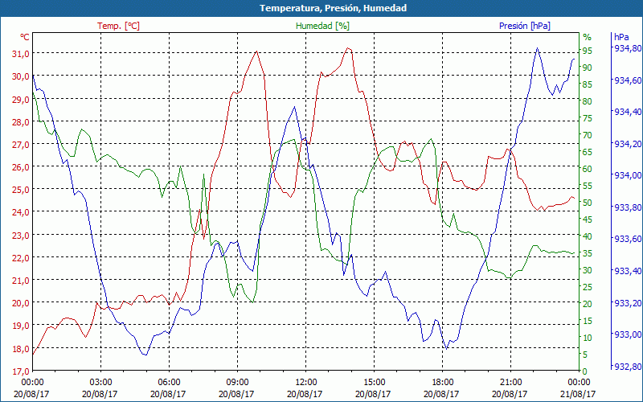
Task: Click the 933,80 pressure axis value
Action: point(627,207)
